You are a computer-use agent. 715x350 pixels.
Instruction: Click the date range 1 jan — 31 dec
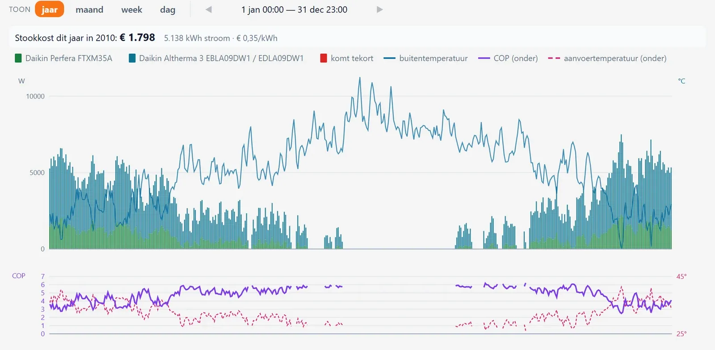(294, 9)
